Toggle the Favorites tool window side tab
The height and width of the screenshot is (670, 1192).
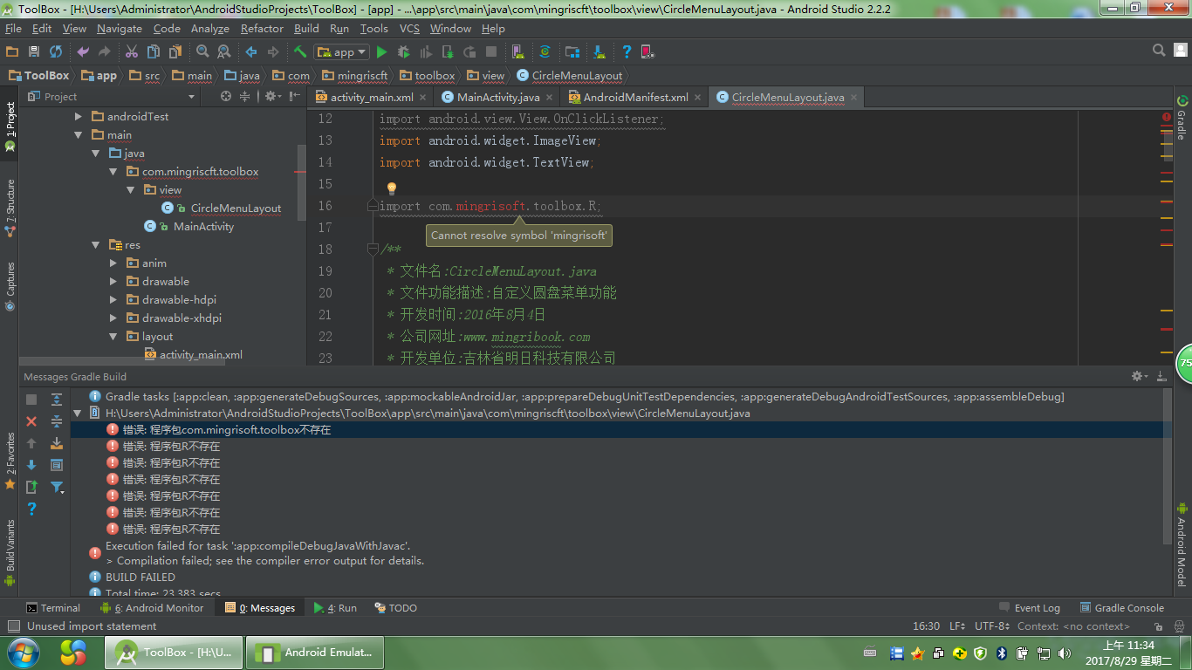[x=10, y=460]
